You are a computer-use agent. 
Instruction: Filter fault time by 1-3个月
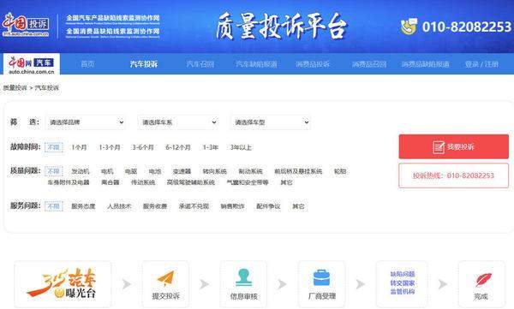coord(110,147)
